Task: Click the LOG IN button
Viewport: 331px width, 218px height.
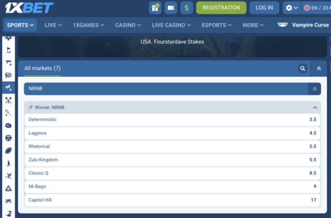Action: coord(264,8)
